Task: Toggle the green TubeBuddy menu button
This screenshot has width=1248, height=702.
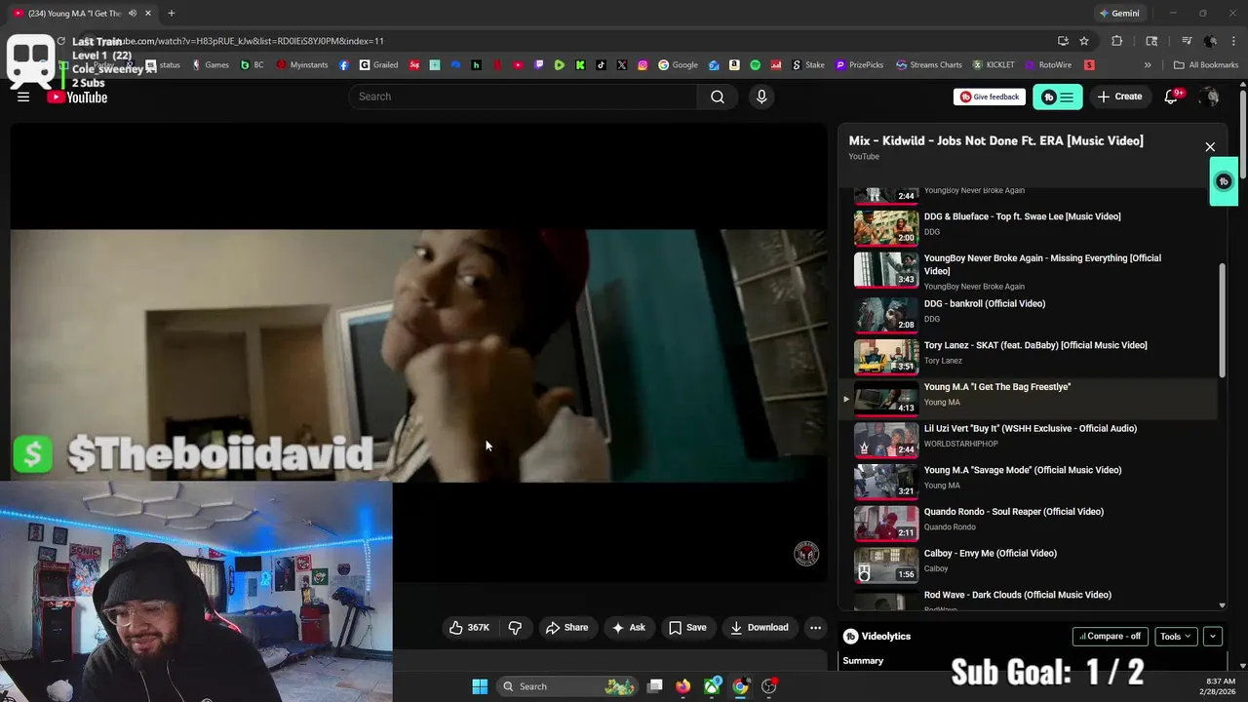Action: point(1058,97)
